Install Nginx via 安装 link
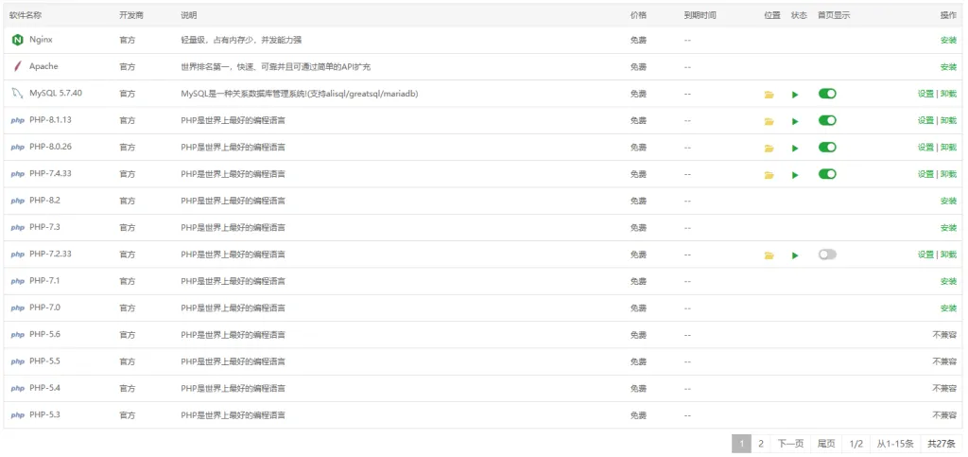This screenshot has height=457, width=968. pyautogui.click(x=948, y=40)
